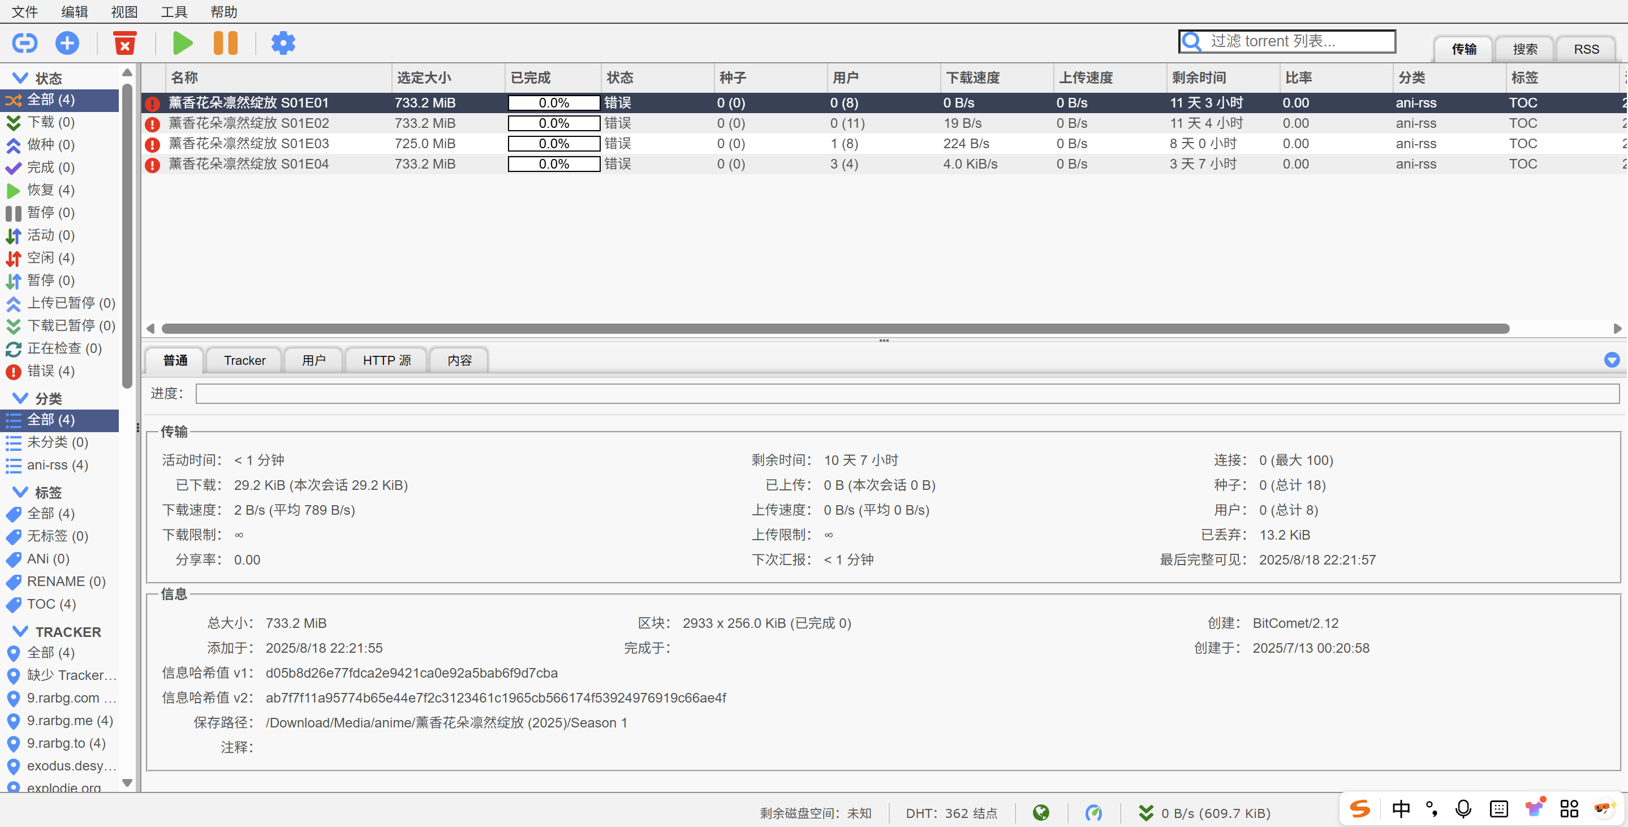The height and width of the screenshot is (827, 1628).
Task: Switch to the 内容 tab
Action: [x=459, y=360]
